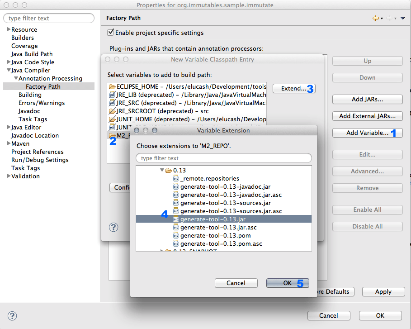
Task: Click generate-tool-0.13-sources.jar file icon
Action: click(176, 203)
